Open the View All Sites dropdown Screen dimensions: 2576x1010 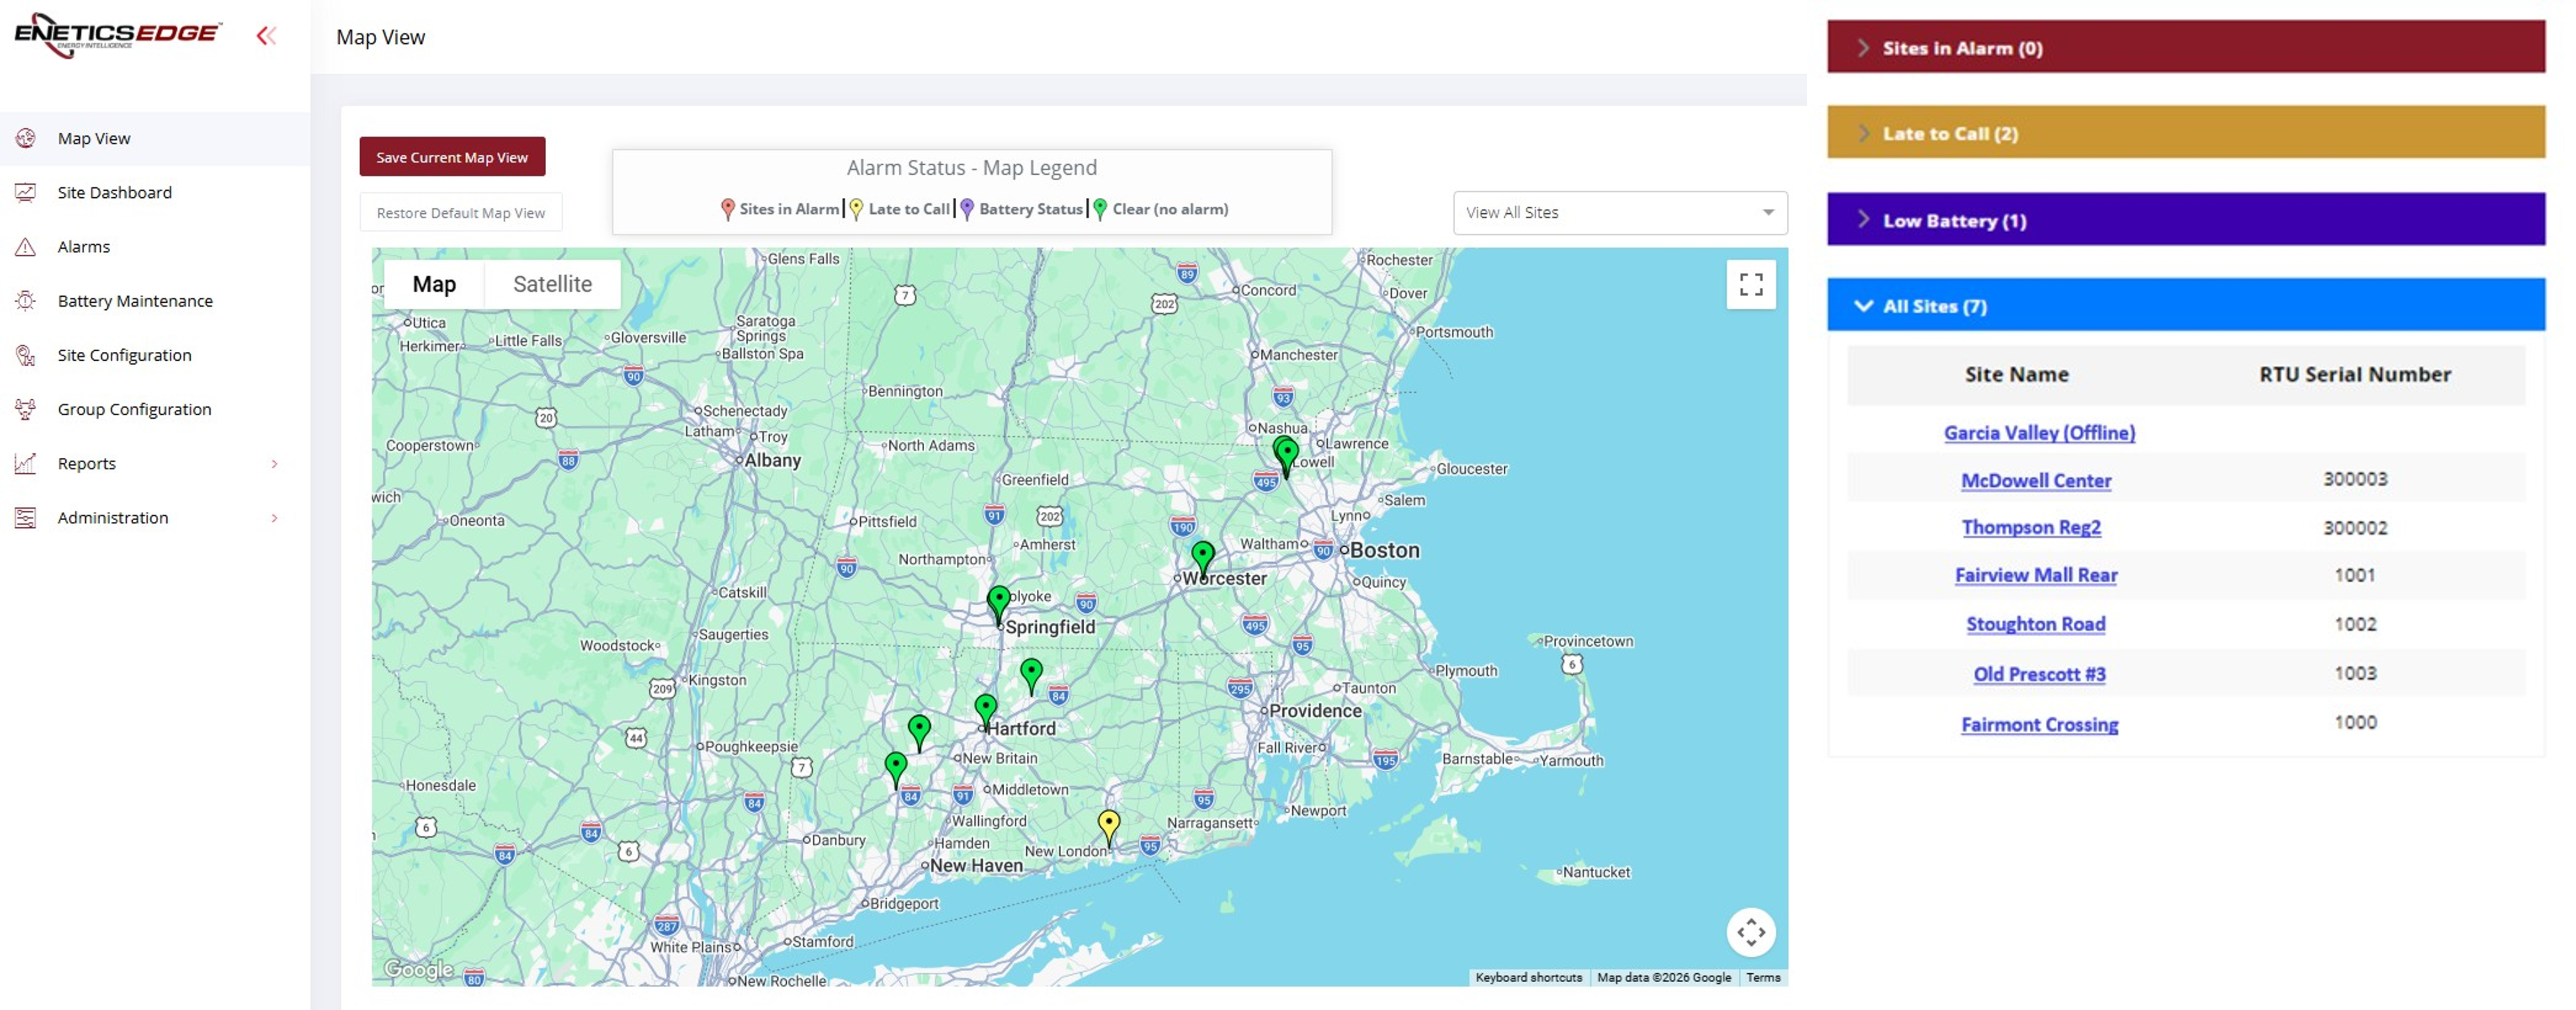point(1619,212)
